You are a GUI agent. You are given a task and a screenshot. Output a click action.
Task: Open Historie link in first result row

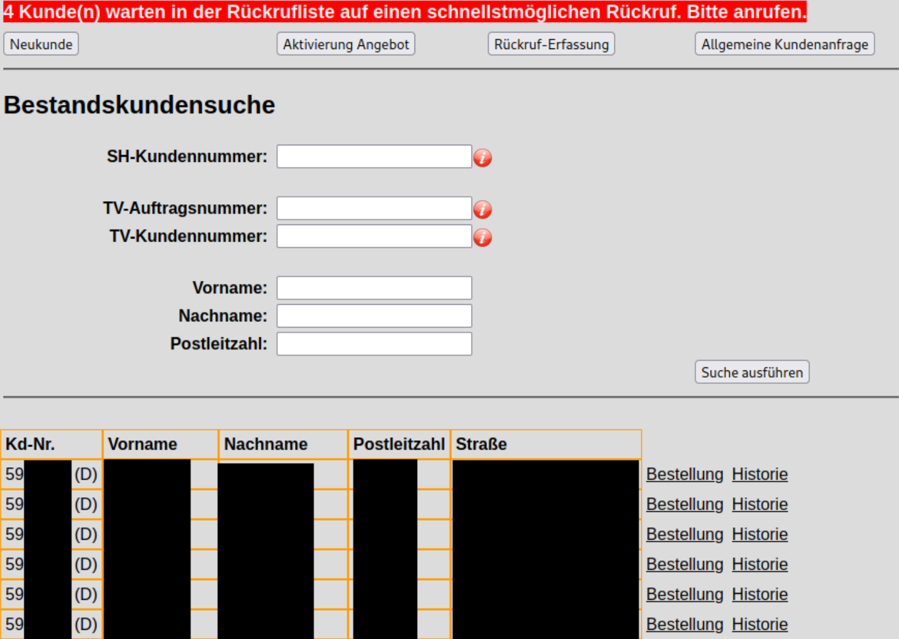coord(760,474)
